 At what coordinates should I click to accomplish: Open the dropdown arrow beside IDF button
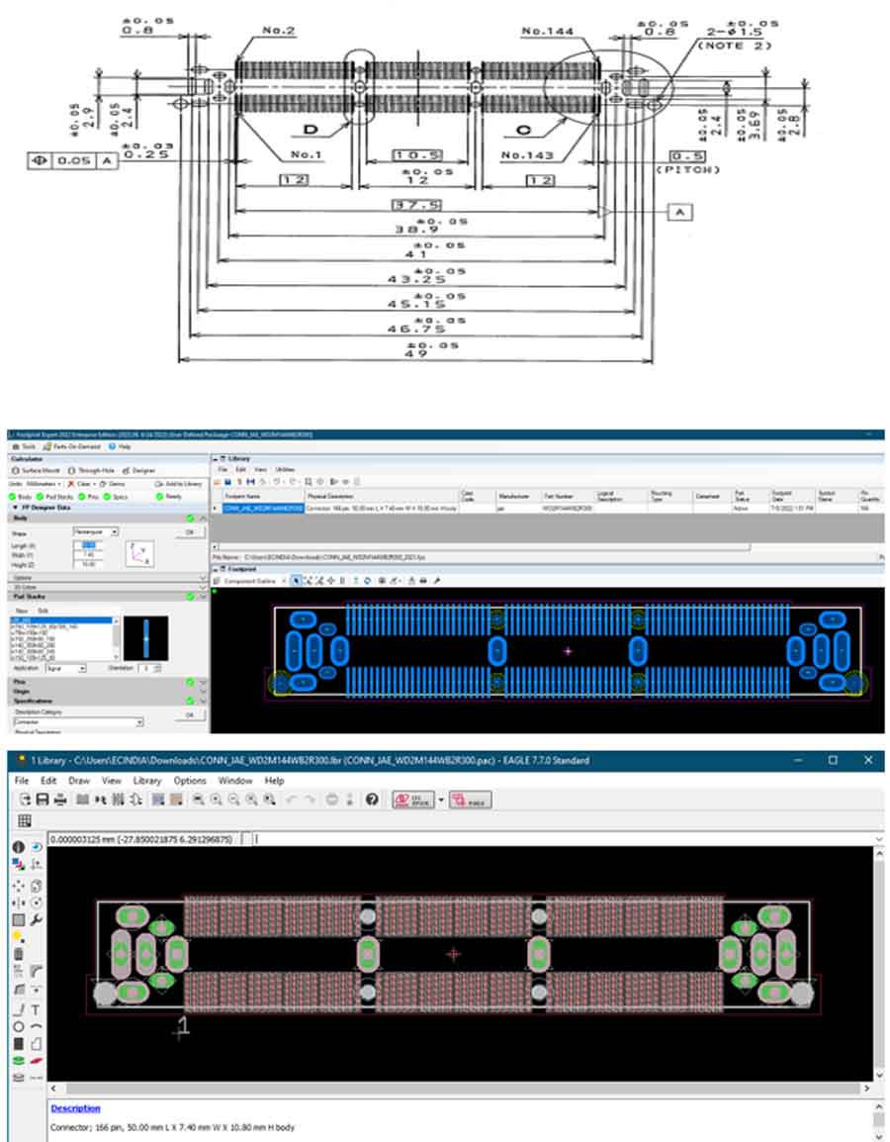click(x=441, y=800)
